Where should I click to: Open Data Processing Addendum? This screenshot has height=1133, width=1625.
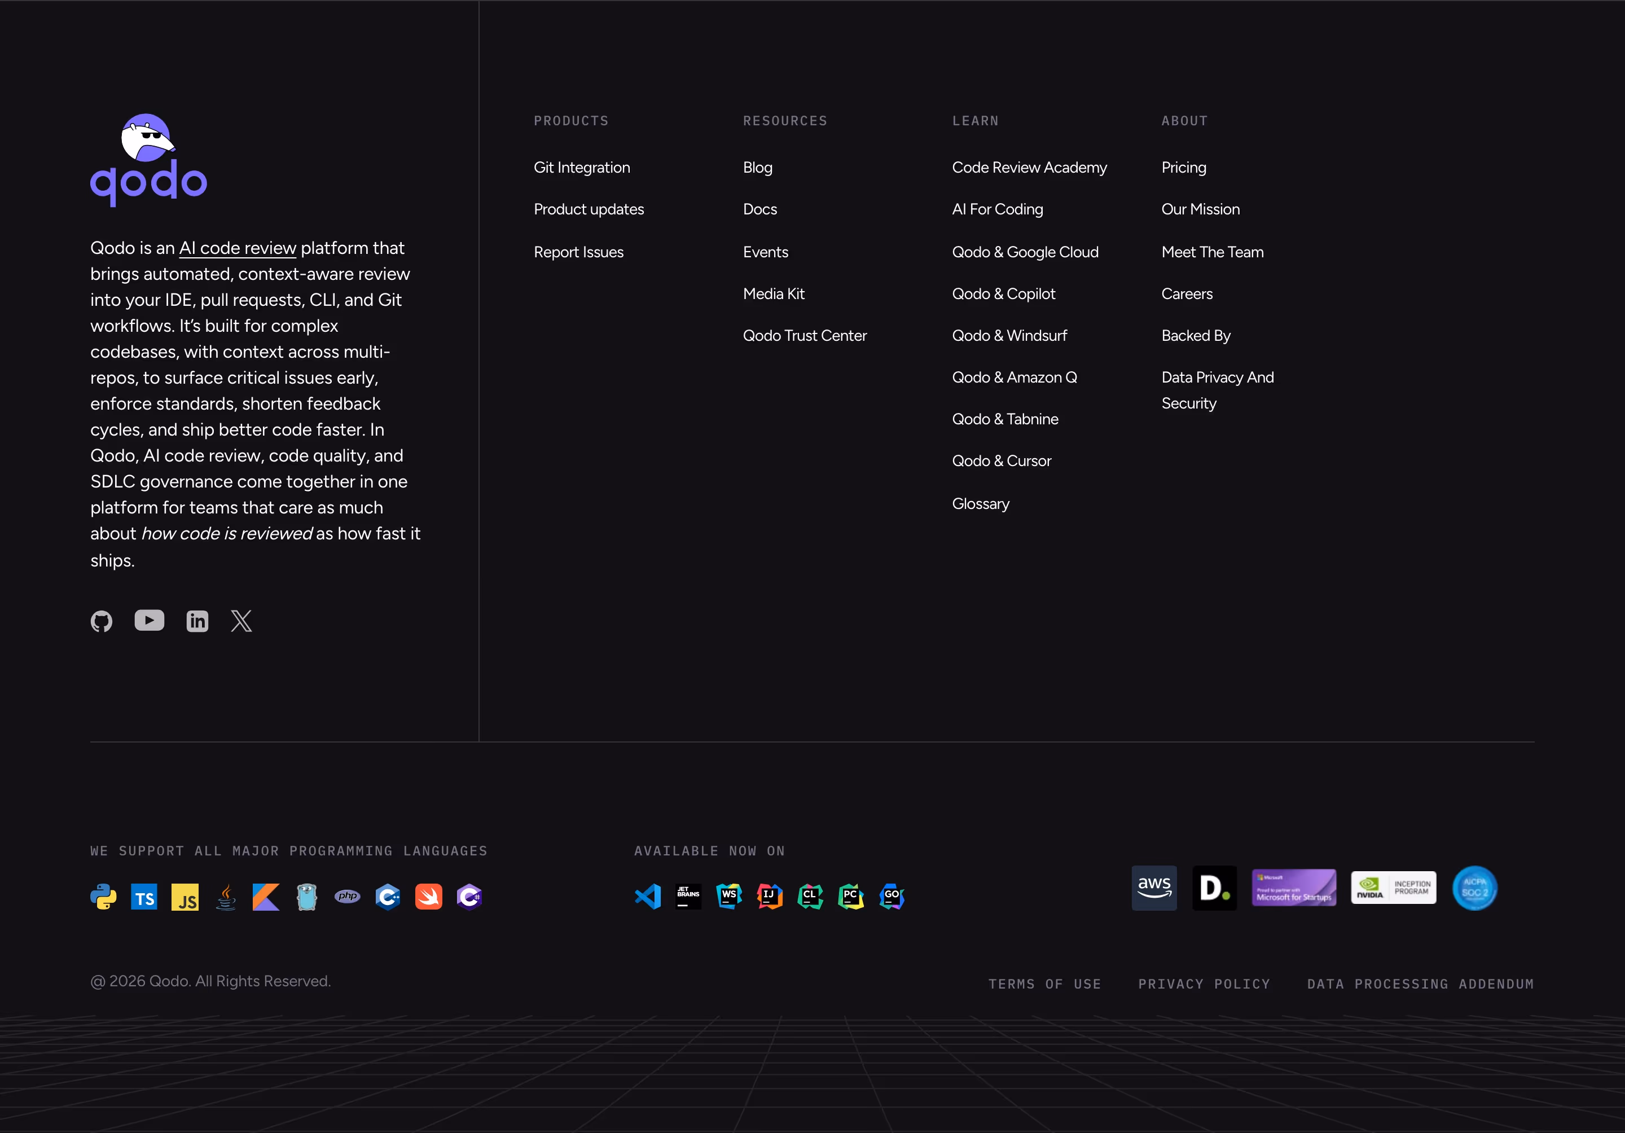[1420, 983]
